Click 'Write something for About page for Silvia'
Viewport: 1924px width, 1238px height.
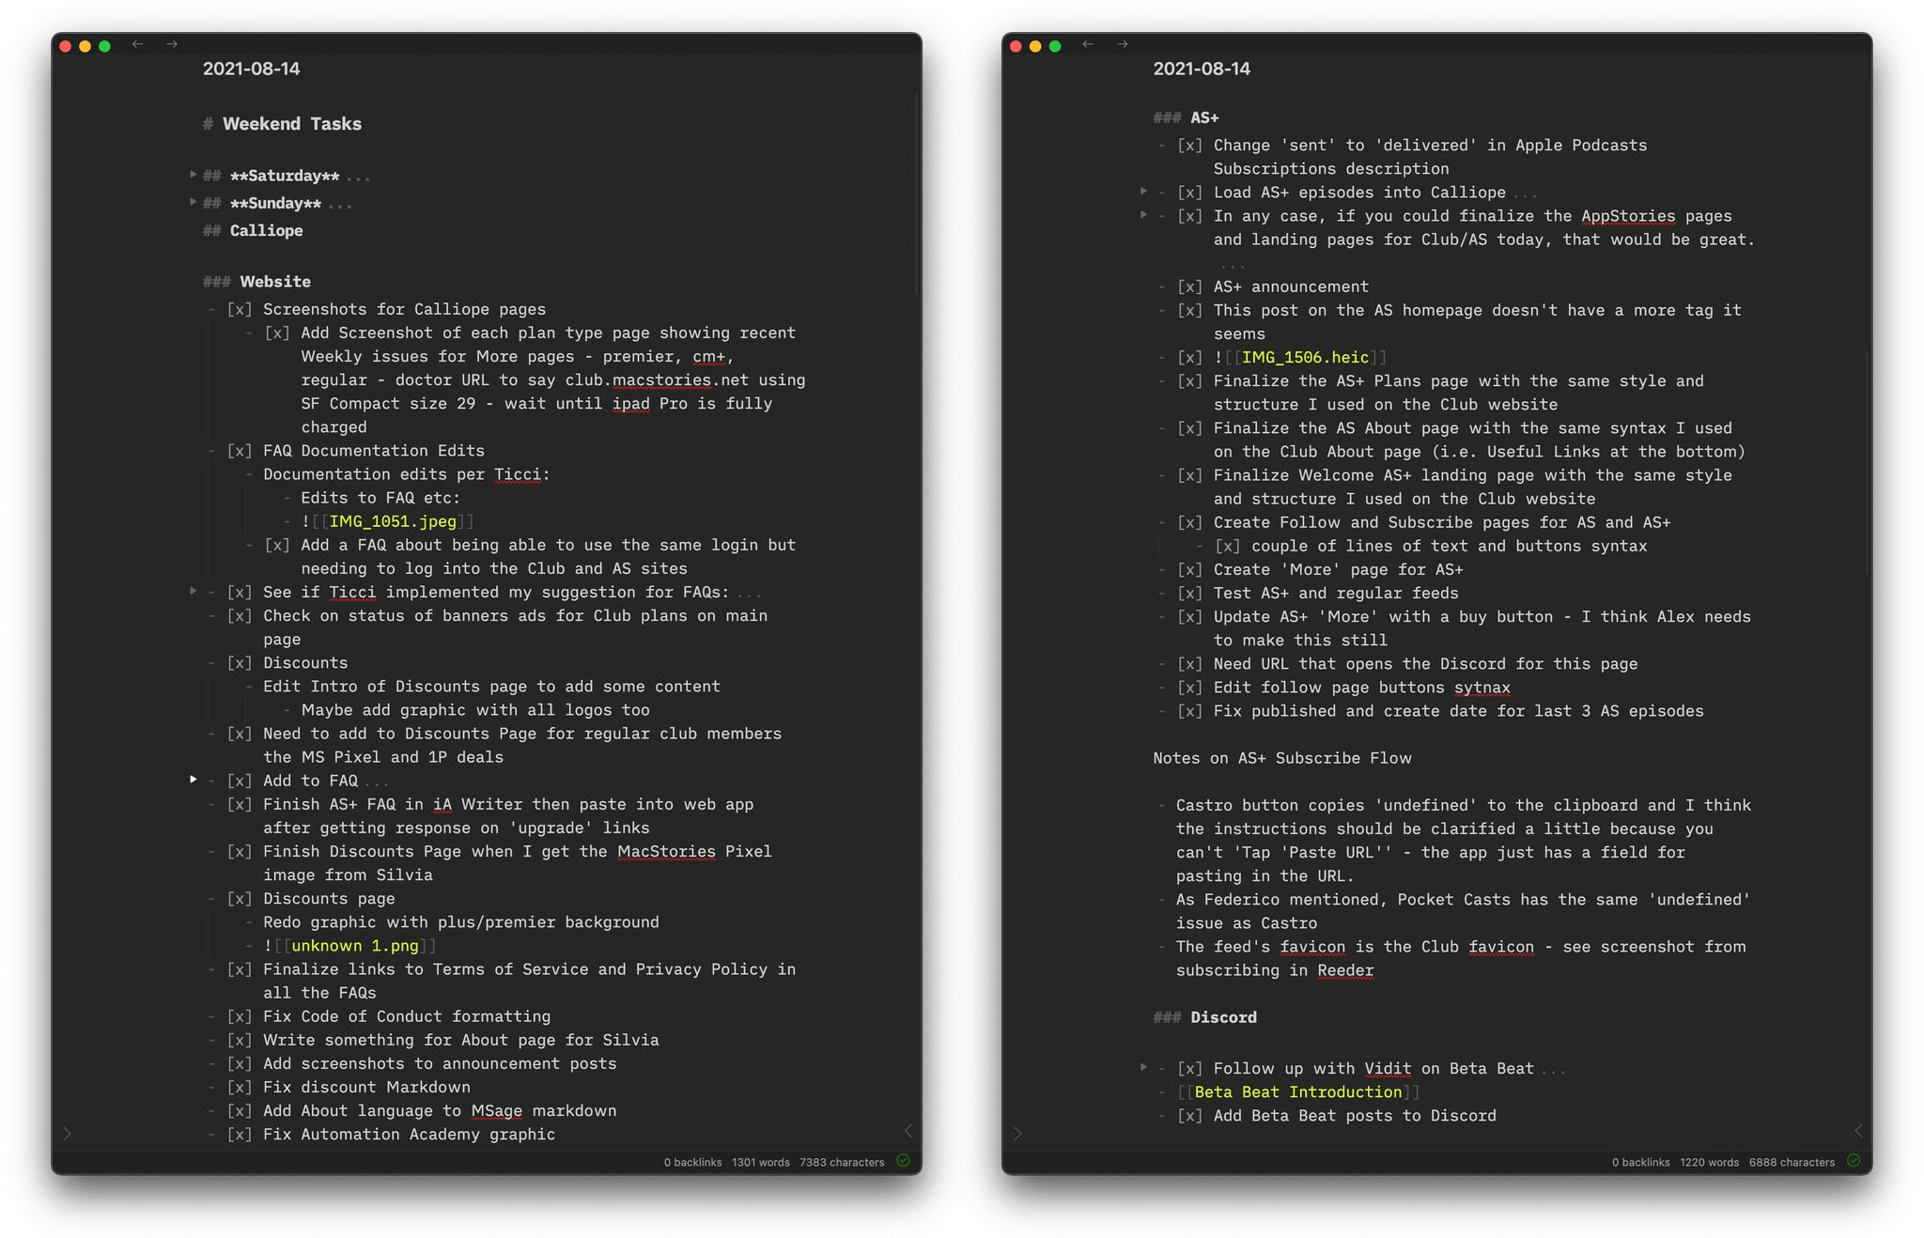[461, 1040]
